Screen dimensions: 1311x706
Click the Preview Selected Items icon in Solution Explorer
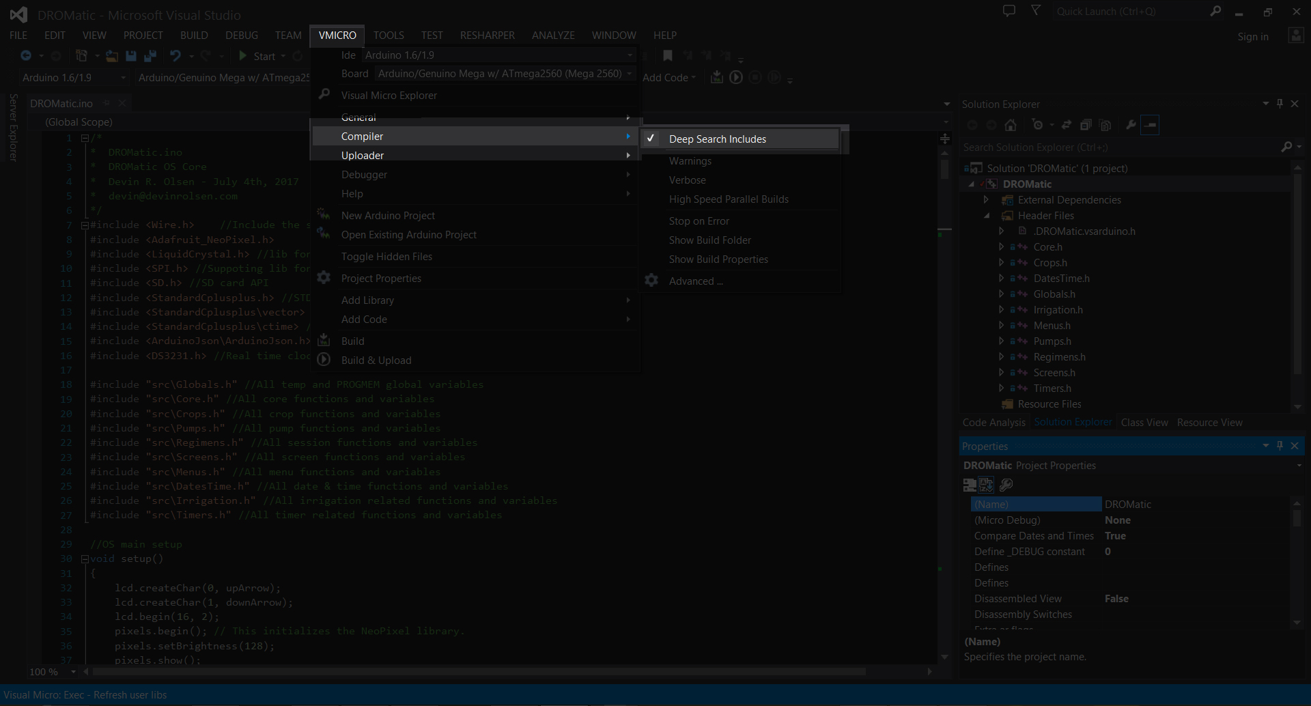click(x=1151, y=125)
